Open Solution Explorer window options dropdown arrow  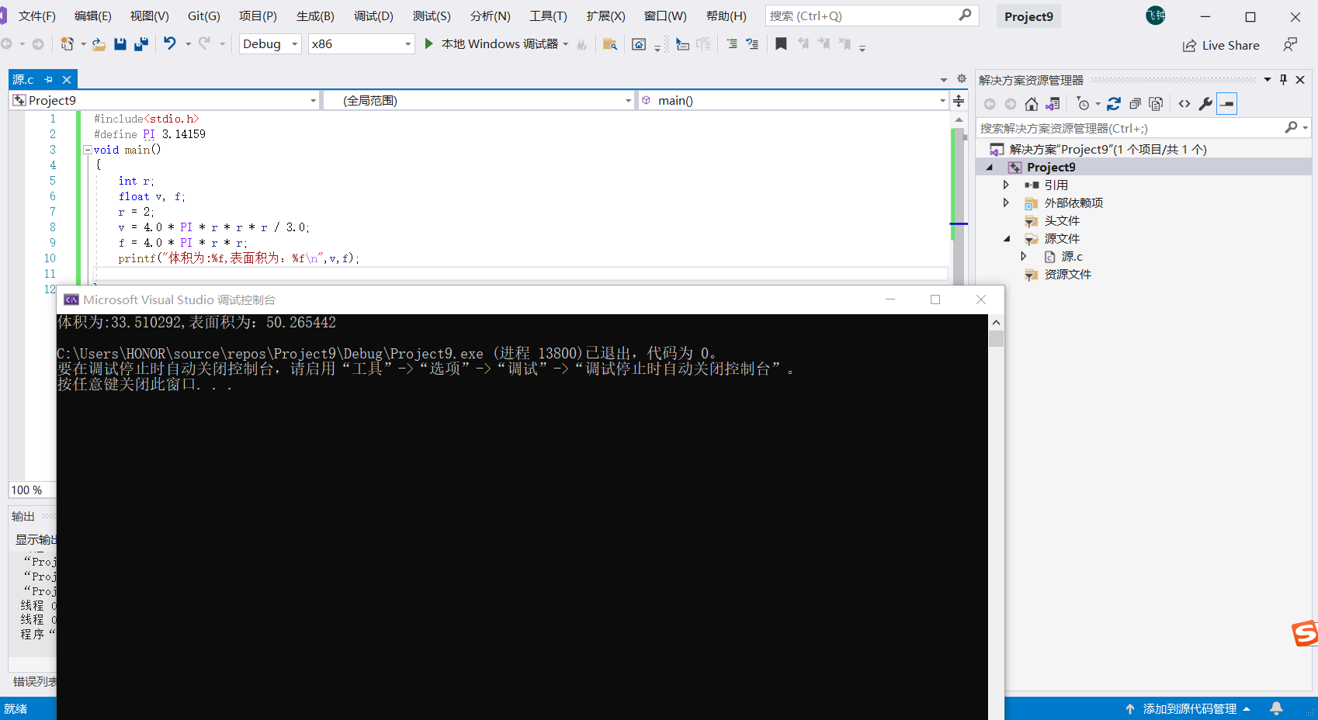(1268, 79)
